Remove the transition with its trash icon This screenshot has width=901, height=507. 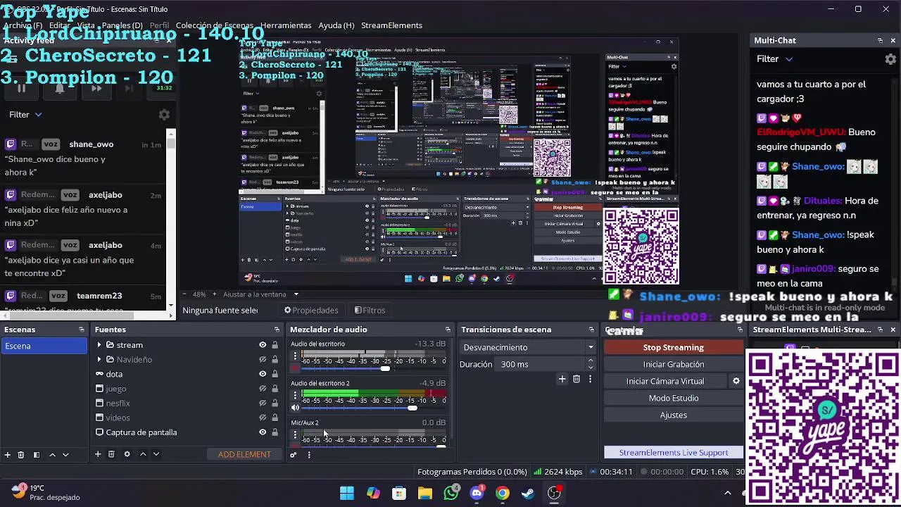pos(576,380)
